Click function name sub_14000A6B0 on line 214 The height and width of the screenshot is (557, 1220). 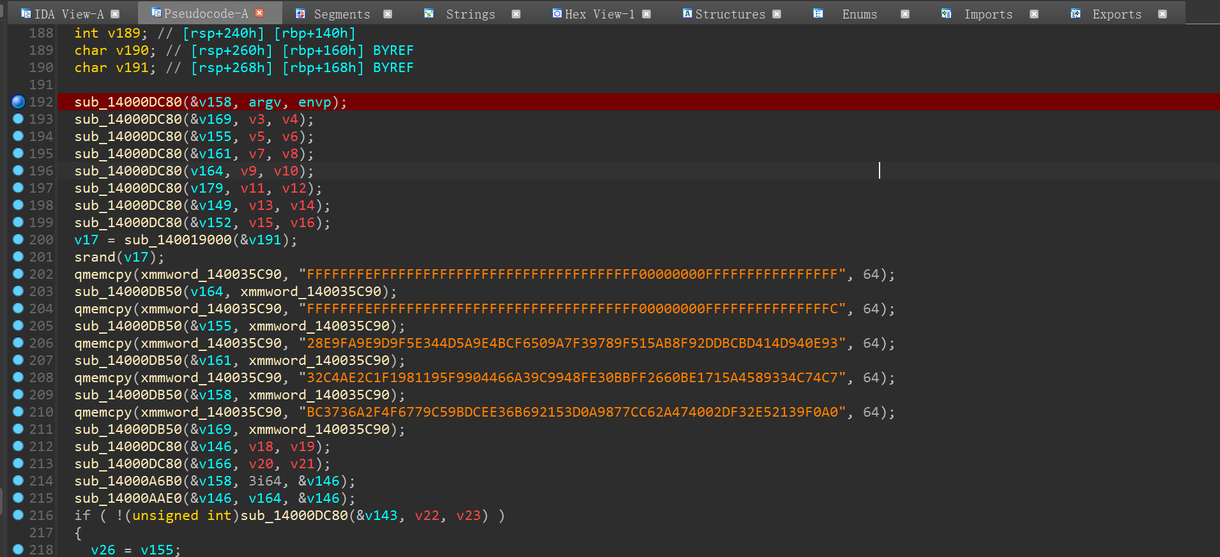(x=128, y=481)
